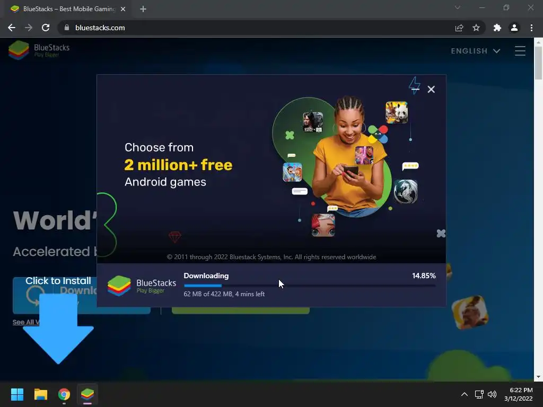Open the hamburger menu on website
This screenshot has height=407, width=543.
point(520,51)
